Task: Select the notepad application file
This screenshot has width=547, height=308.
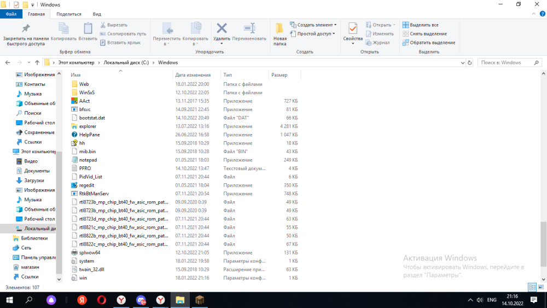Action: (x=88, y=160)
